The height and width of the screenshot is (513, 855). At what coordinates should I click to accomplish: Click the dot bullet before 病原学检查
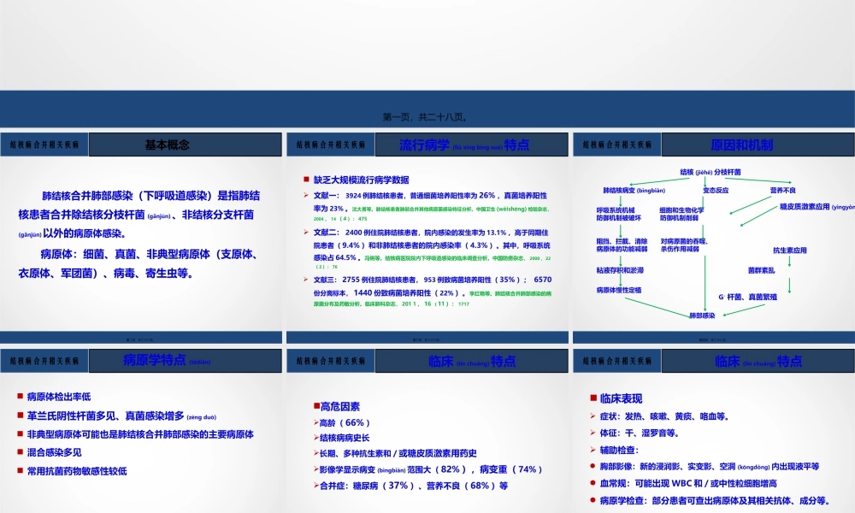593,499
